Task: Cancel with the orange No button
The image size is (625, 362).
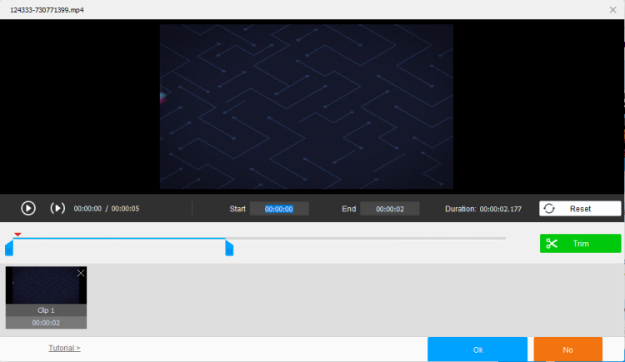Action: 567,350
